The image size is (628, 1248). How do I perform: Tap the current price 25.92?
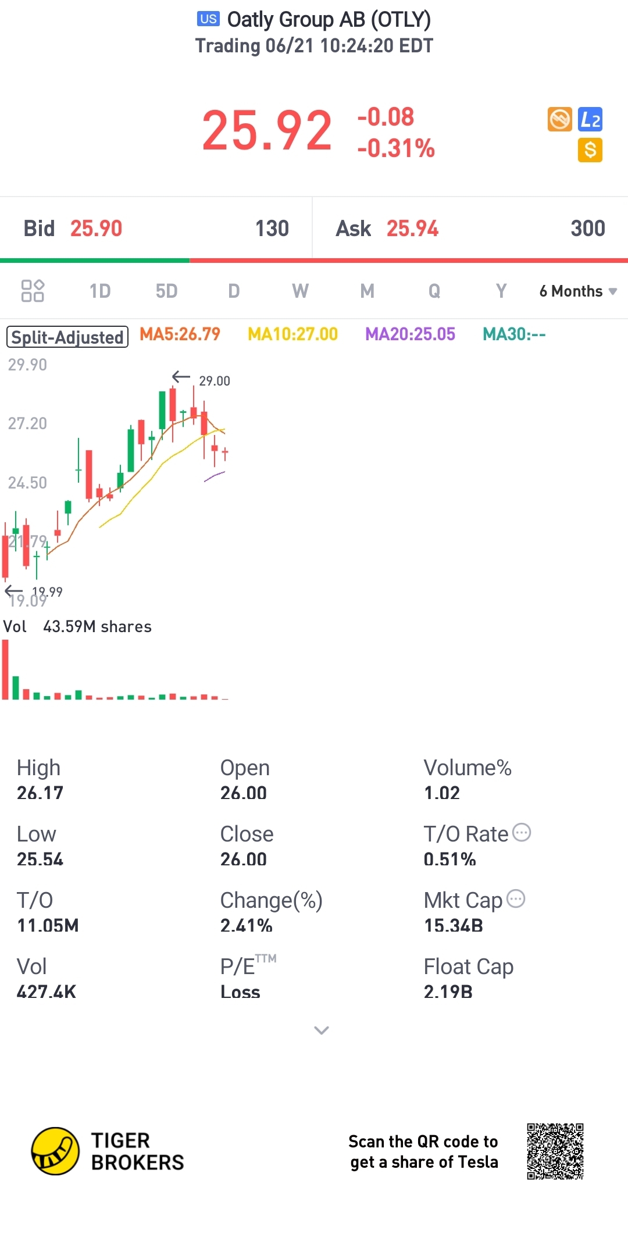tap(267, 131)
